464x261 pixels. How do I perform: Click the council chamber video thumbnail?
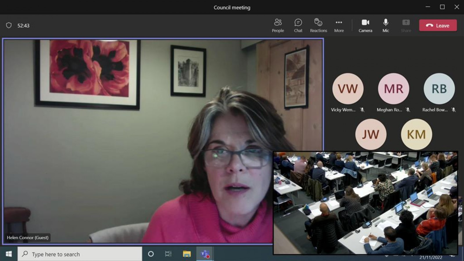pyautogui.click(x=365, y=203)
